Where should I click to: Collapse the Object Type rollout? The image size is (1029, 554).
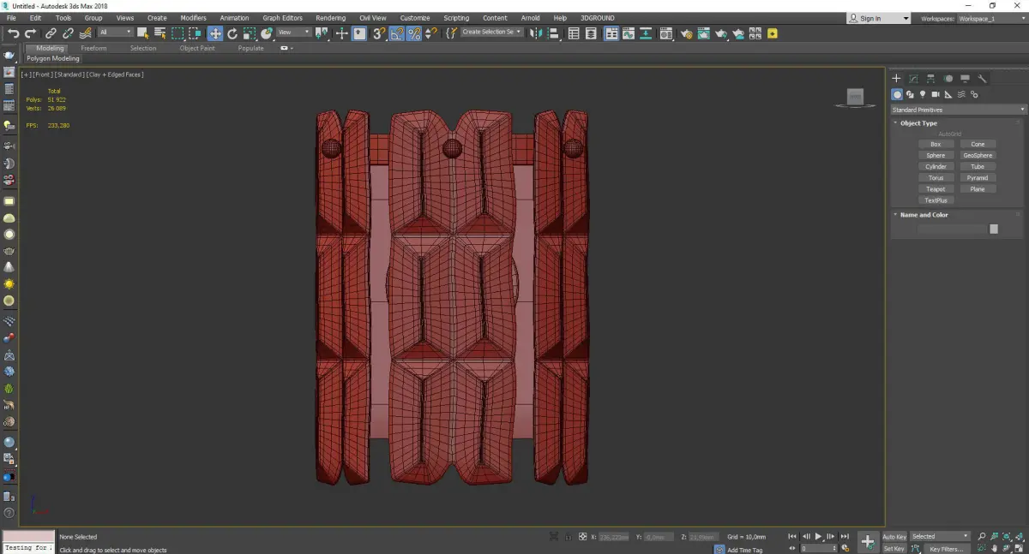(x=918, y=123)
